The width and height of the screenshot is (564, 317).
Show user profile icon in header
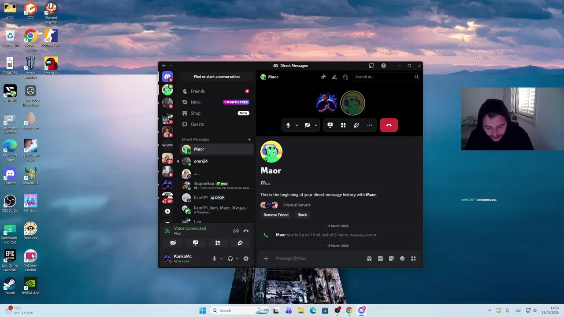pos(345,77)
